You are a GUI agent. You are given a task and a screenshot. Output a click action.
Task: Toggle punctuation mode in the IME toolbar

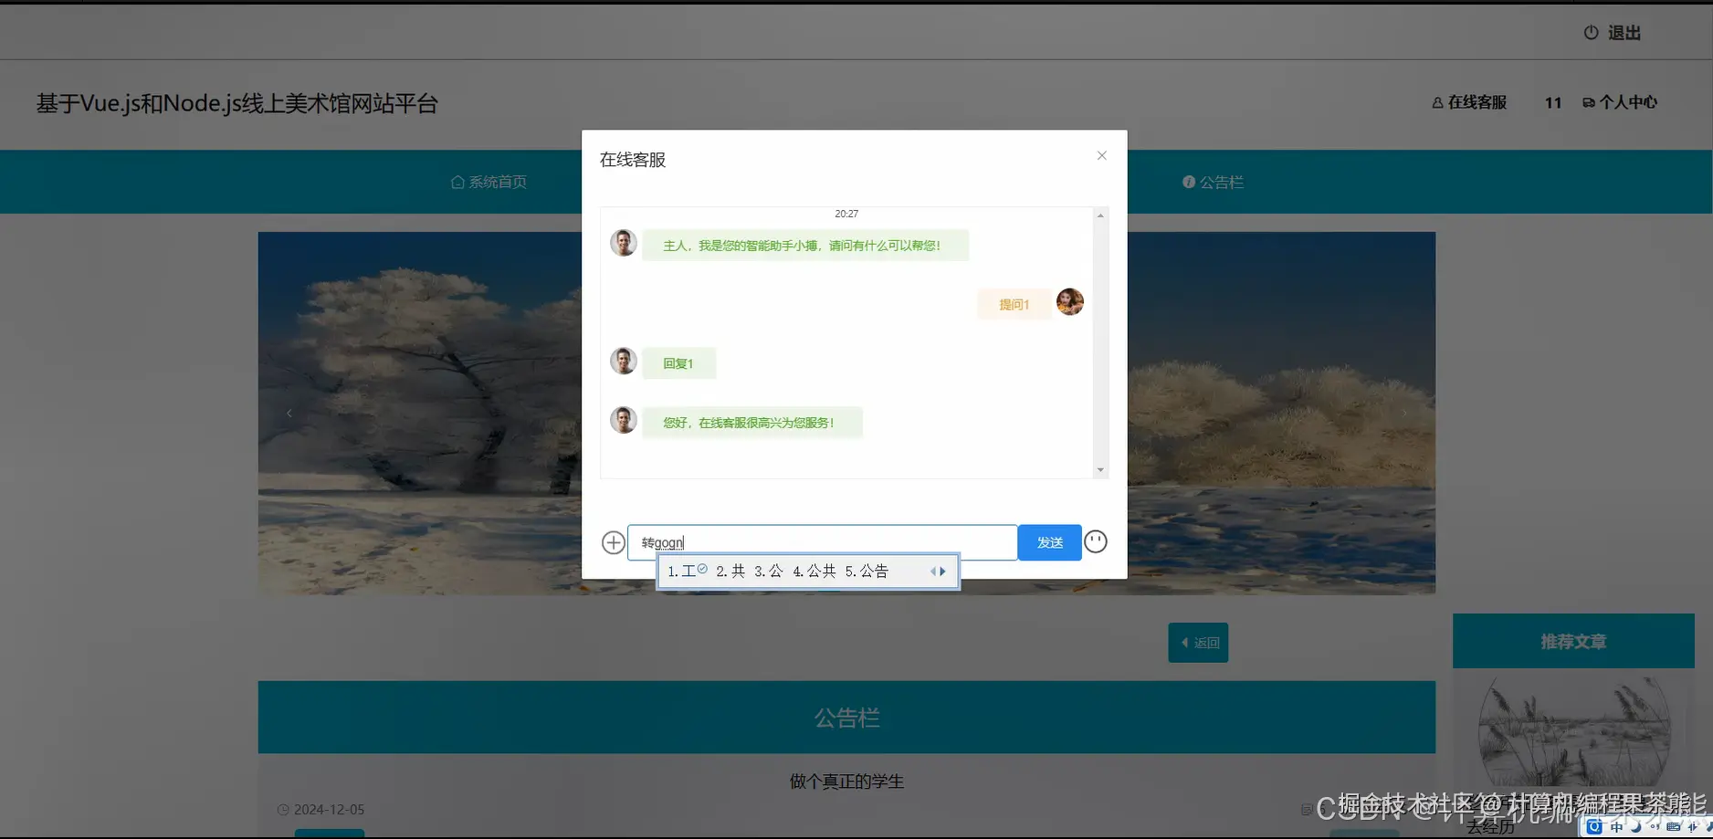pos(1655,827)
